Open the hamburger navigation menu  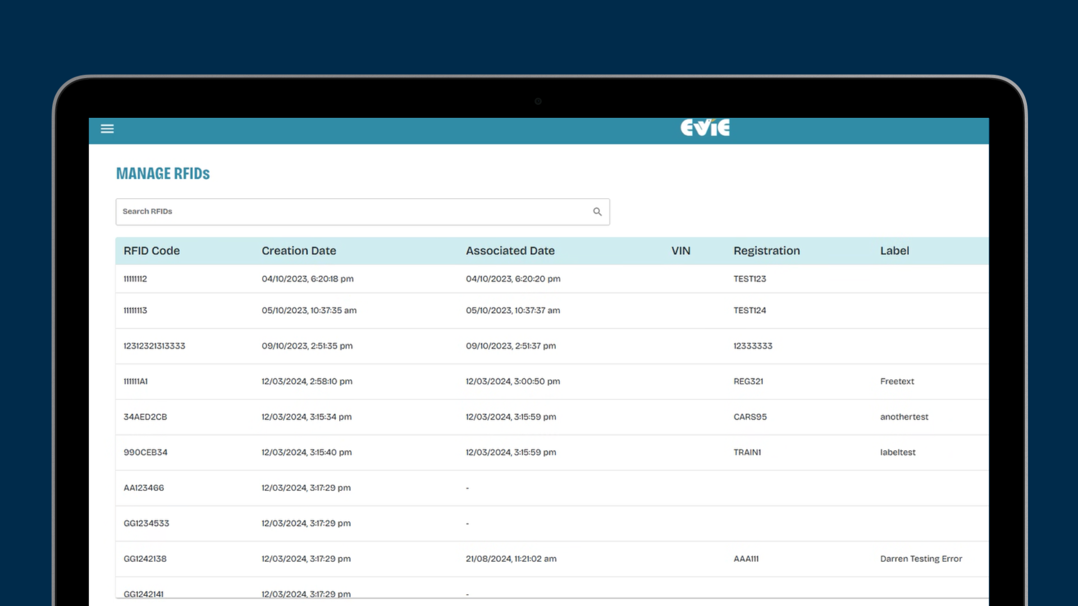(x=107, y=129)
